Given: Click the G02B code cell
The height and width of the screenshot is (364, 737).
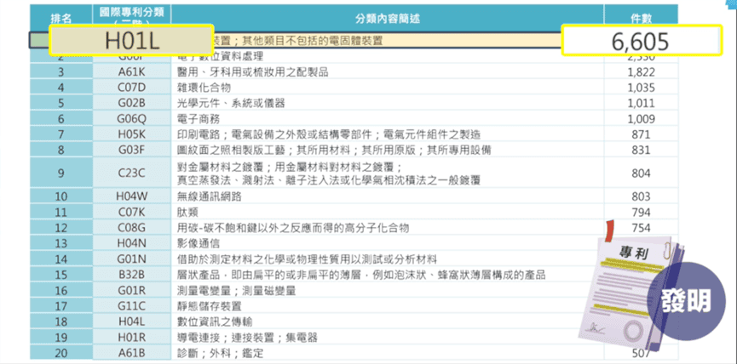Looking at the screenshot, I should click(132, 103).
